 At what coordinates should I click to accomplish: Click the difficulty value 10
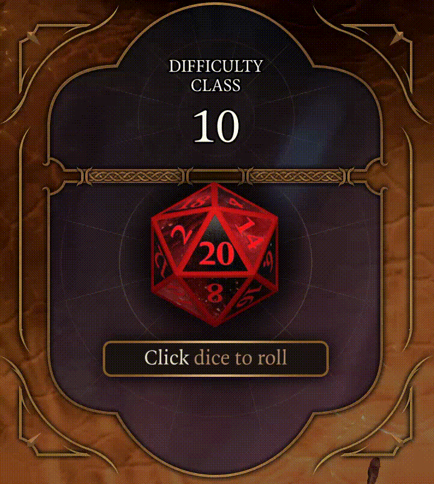pos(216,126)
